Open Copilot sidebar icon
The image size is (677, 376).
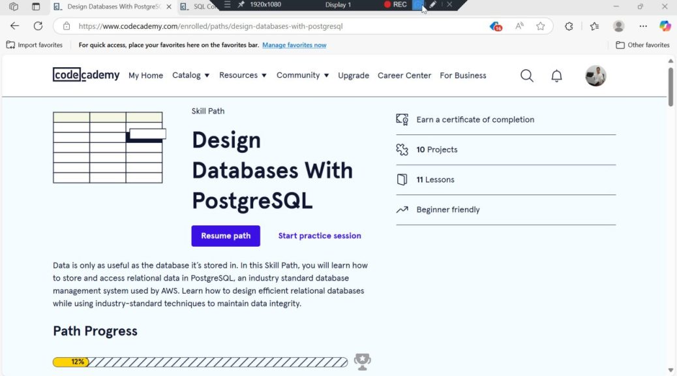coord(665,26)
